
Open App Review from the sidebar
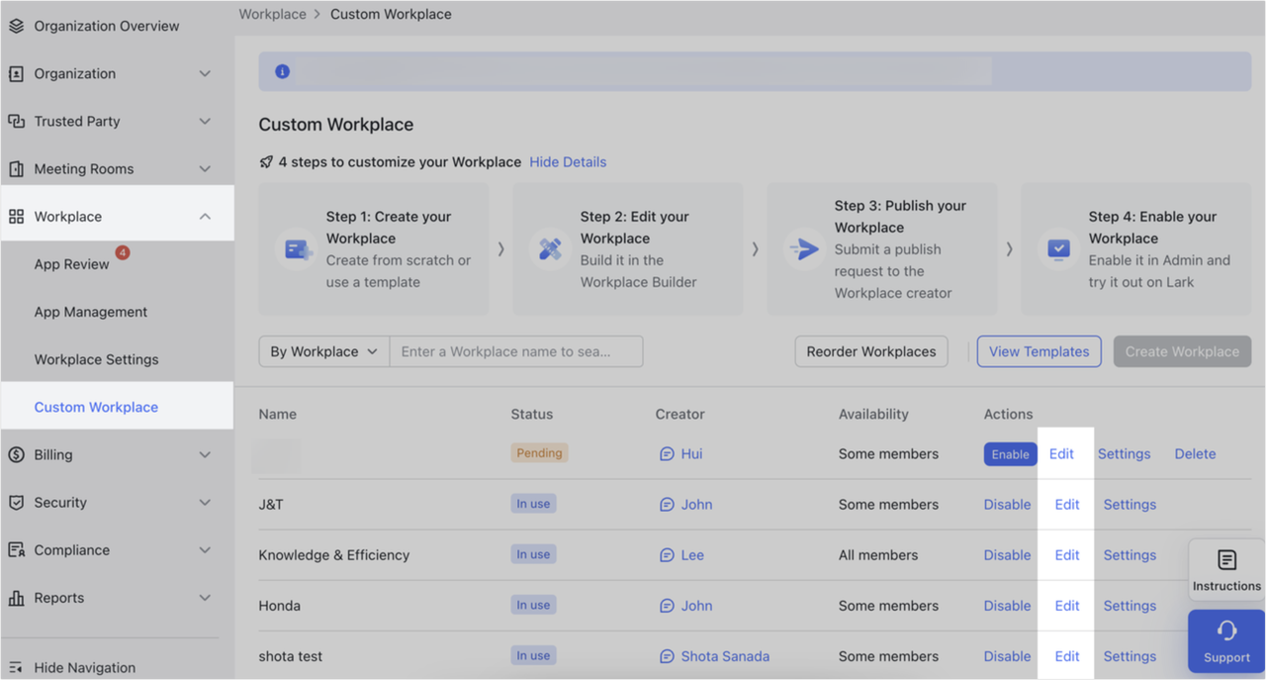tap(70, 264)
